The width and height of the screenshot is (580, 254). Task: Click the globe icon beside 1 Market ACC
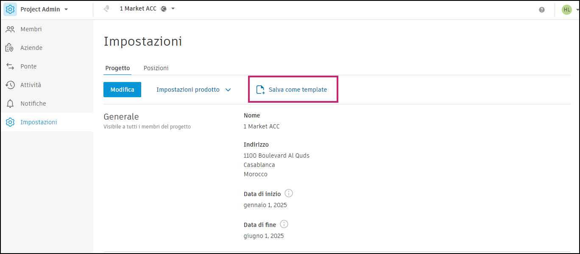164,8
